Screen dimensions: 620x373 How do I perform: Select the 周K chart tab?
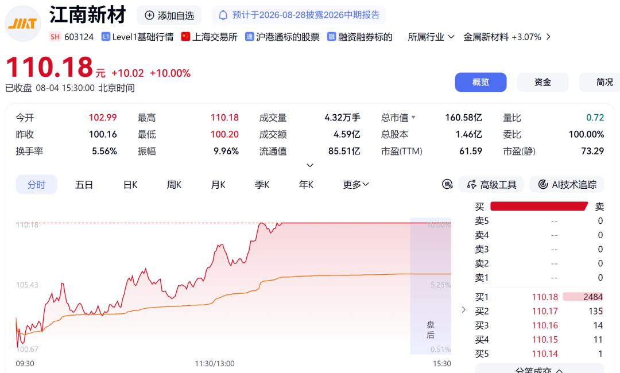pyautogui.click(x=174, y=185)
